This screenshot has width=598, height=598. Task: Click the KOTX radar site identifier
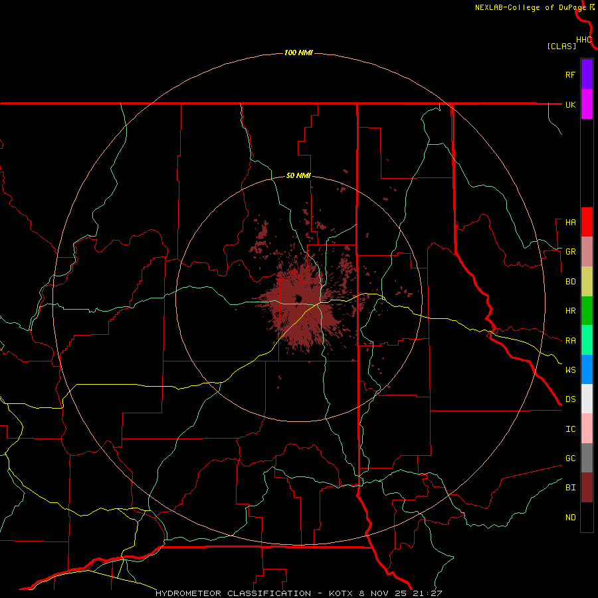[x=342, y=593]
